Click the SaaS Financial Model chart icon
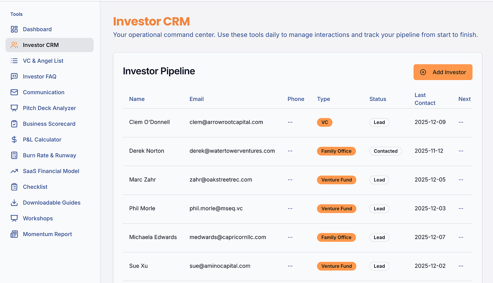The image size is (493, 283). pos(14,171)
